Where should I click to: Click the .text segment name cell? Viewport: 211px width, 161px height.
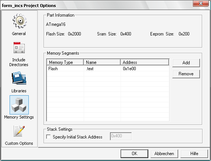tap(102, 69)
